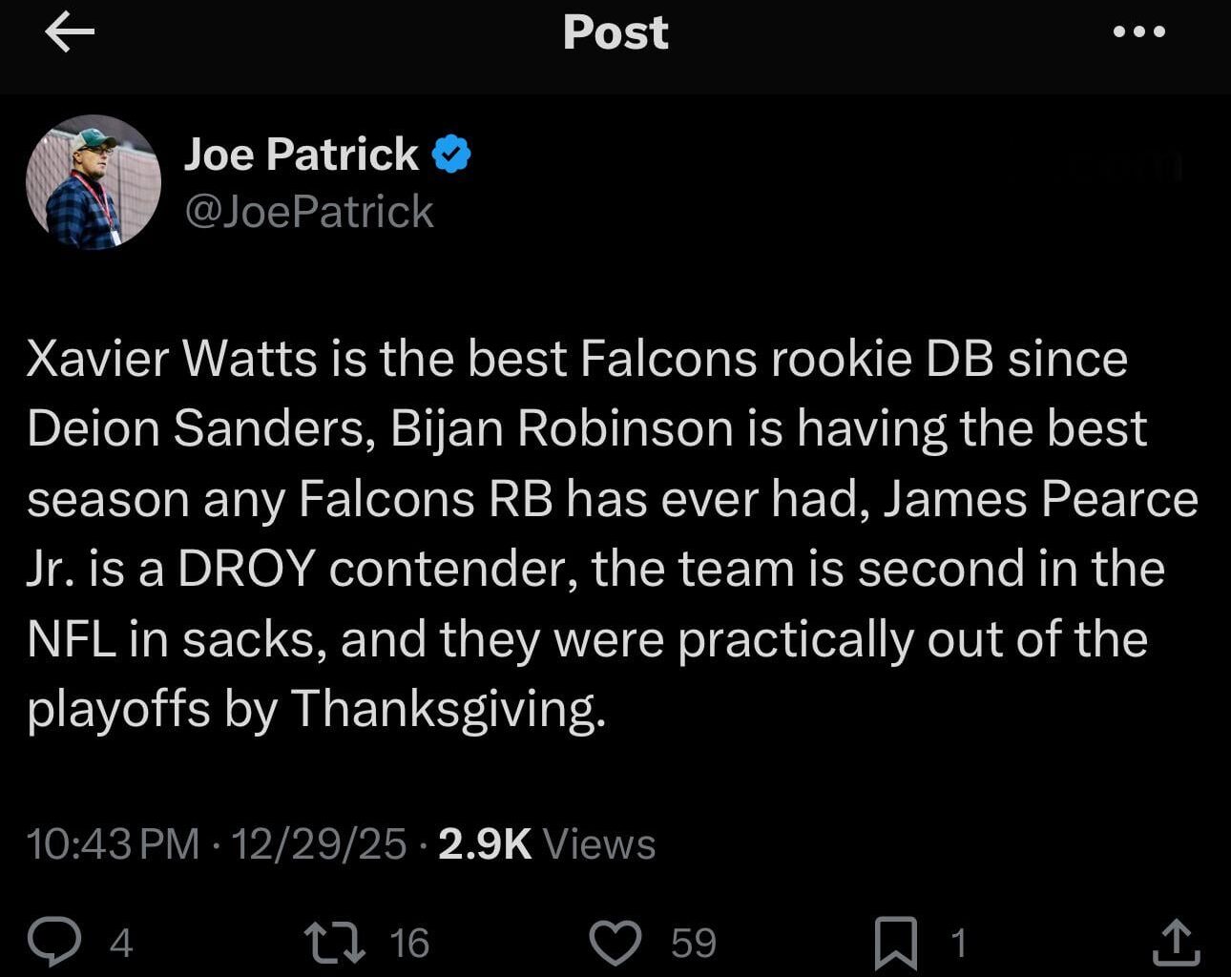Reply using the speech bubble icon

[54, 942]
